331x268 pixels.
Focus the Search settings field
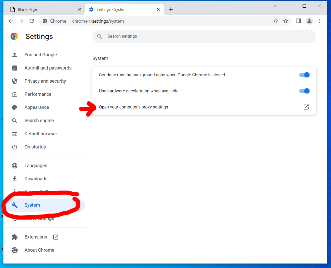click(x=204, y=36)
